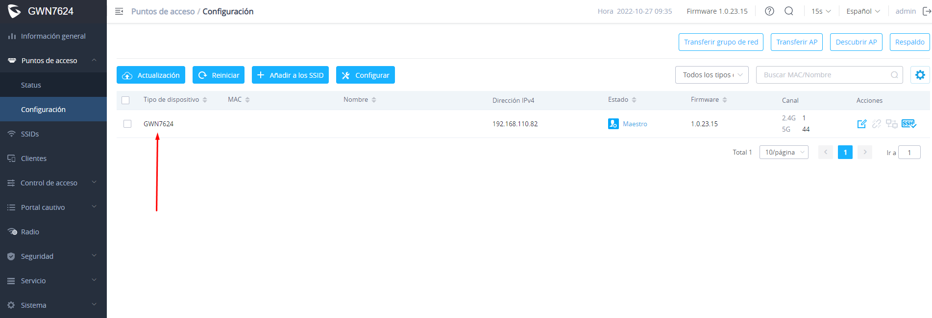Click the unlink icon in Acciones
Screen dimensions: 932x318
coord(877,124)
